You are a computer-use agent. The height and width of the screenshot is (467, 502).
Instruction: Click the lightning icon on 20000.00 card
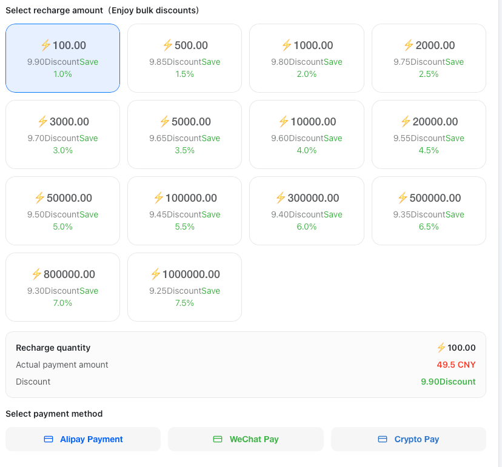pos(406,122)
